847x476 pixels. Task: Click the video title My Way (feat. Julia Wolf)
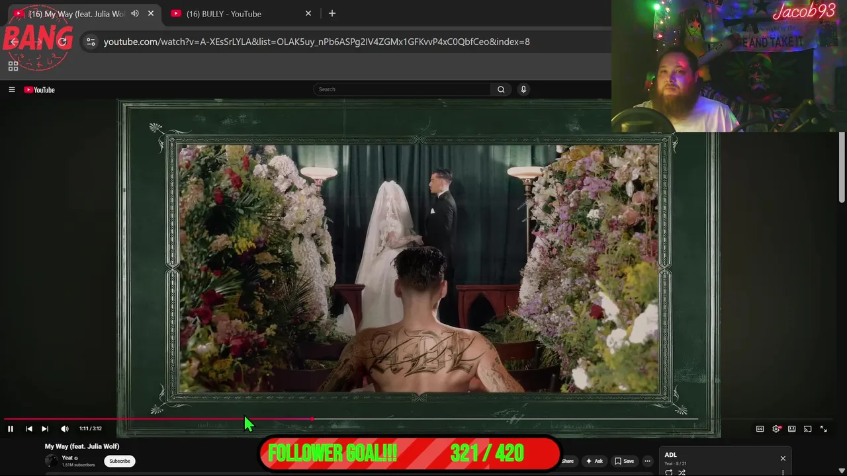[x=82, y=446]
